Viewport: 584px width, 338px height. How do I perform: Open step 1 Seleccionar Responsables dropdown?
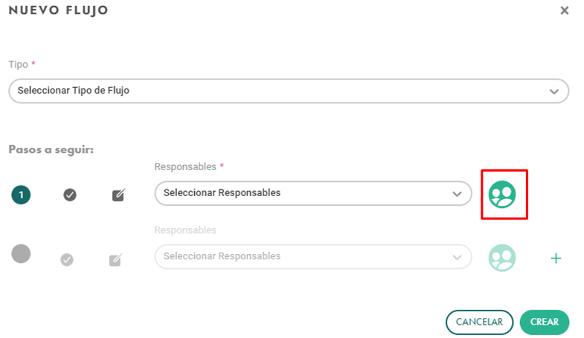pyautogui.click(x=313, y=193)
